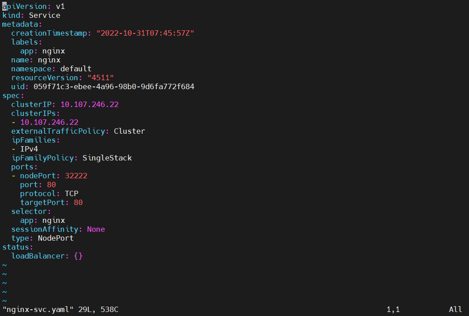Image resolution: width=469 pixels, height=316 pixels.
Task: Click the list item 10.107.246.22 under clusterIPs
Action: click(49, 122)
